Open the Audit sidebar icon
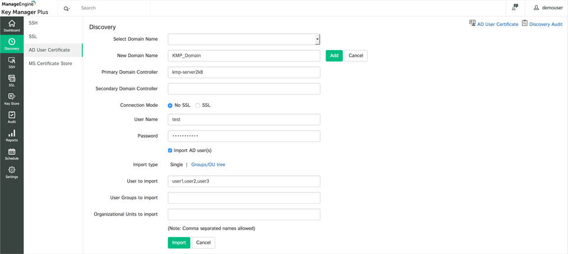Image resolution: width=568 pixels, height=254 pixels. 12,117
